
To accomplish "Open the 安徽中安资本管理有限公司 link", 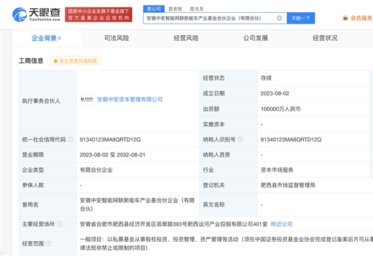I will tap(130, 100).
